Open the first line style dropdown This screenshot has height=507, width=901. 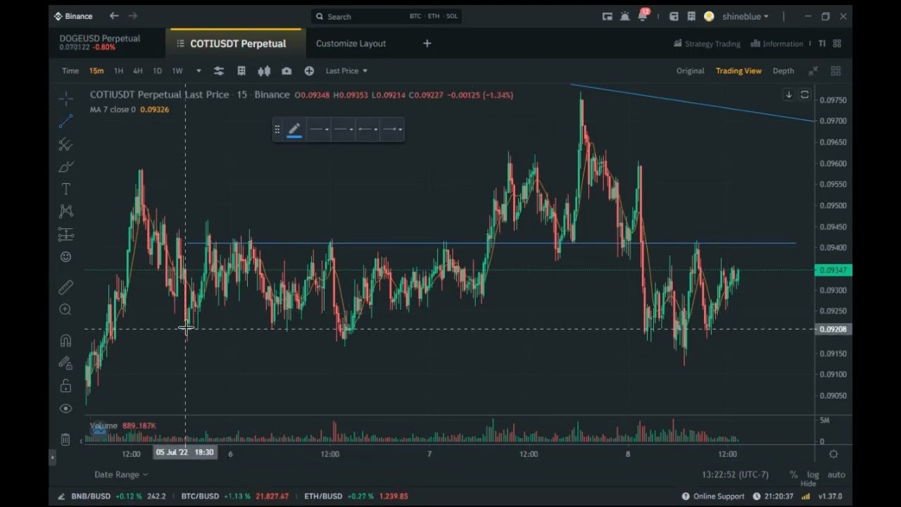[319, 129]
